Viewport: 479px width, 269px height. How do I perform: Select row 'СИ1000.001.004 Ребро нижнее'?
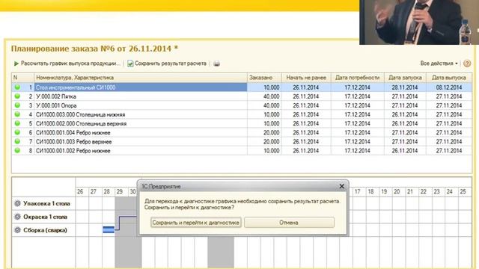coord(242,133)
